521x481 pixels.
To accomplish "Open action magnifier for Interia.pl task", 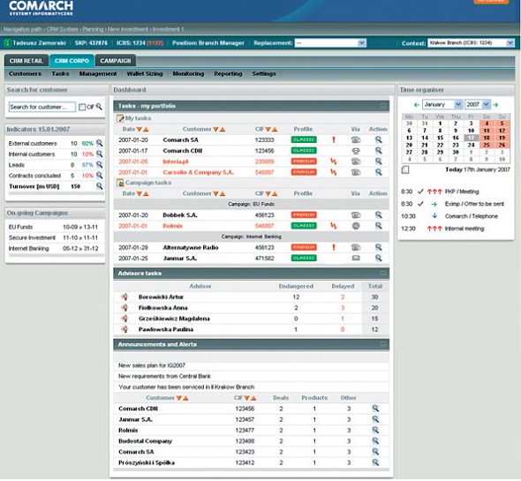I will point(378,162).
